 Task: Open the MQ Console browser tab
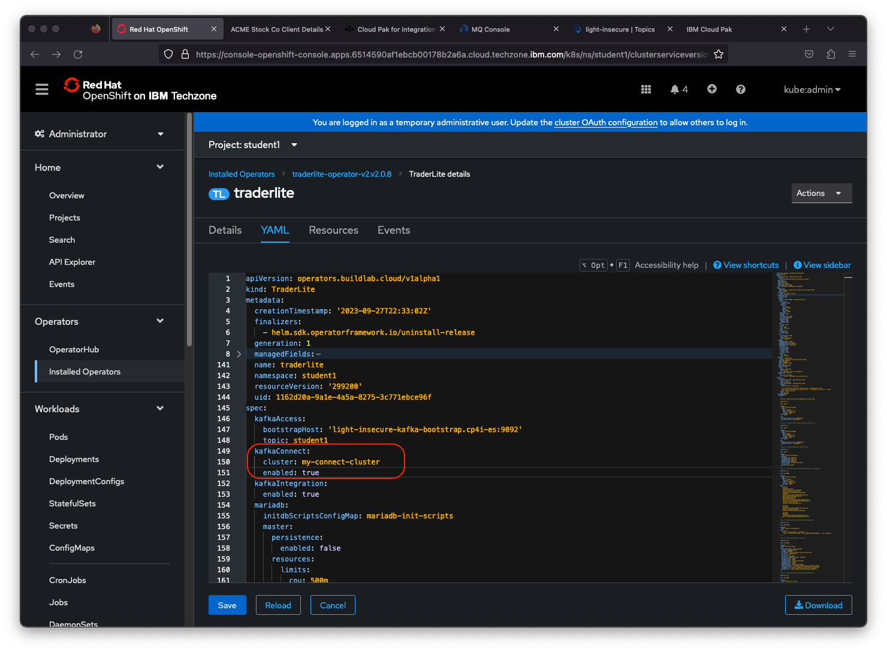pyautogui.click(x=491, y=29)
